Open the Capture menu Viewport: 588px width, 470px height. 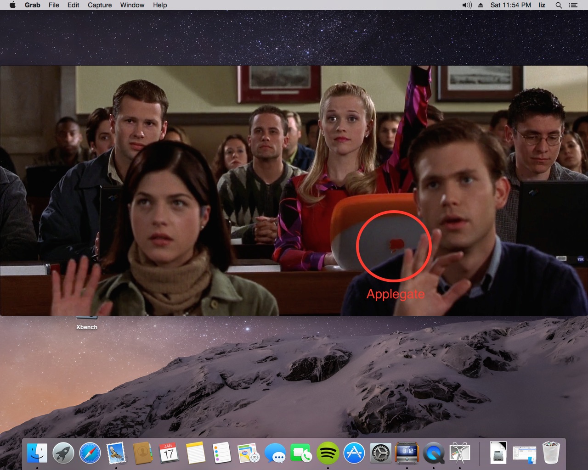pos(100,5)
